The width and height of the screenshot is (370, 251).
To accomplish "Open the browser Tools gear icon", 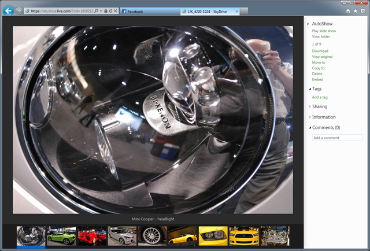I will (x=362, y=11).
